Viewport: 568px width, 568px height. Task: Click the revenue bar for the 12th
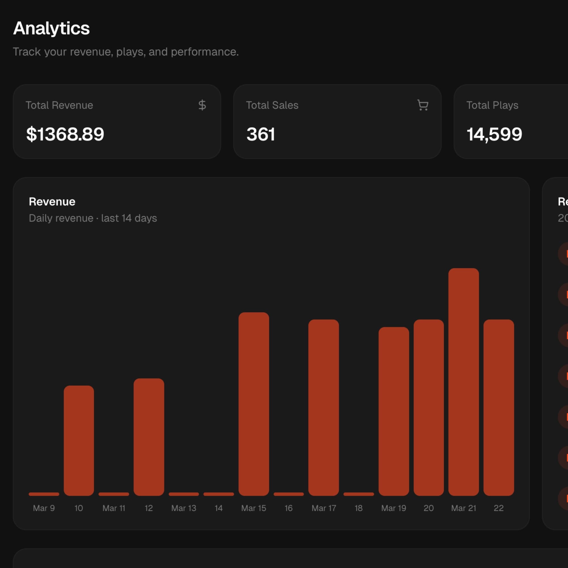149,437
